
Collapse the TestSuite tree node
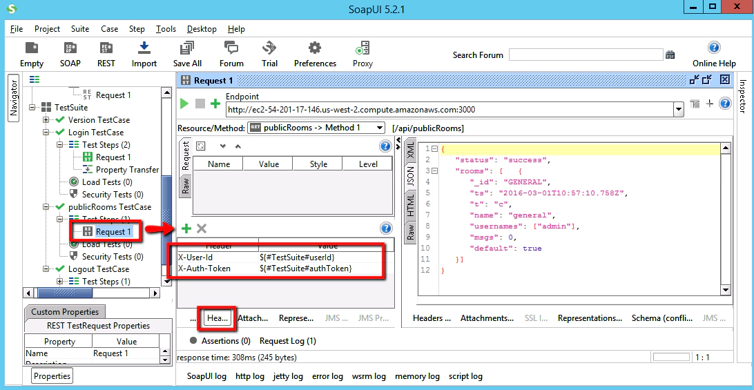point(32,107)
